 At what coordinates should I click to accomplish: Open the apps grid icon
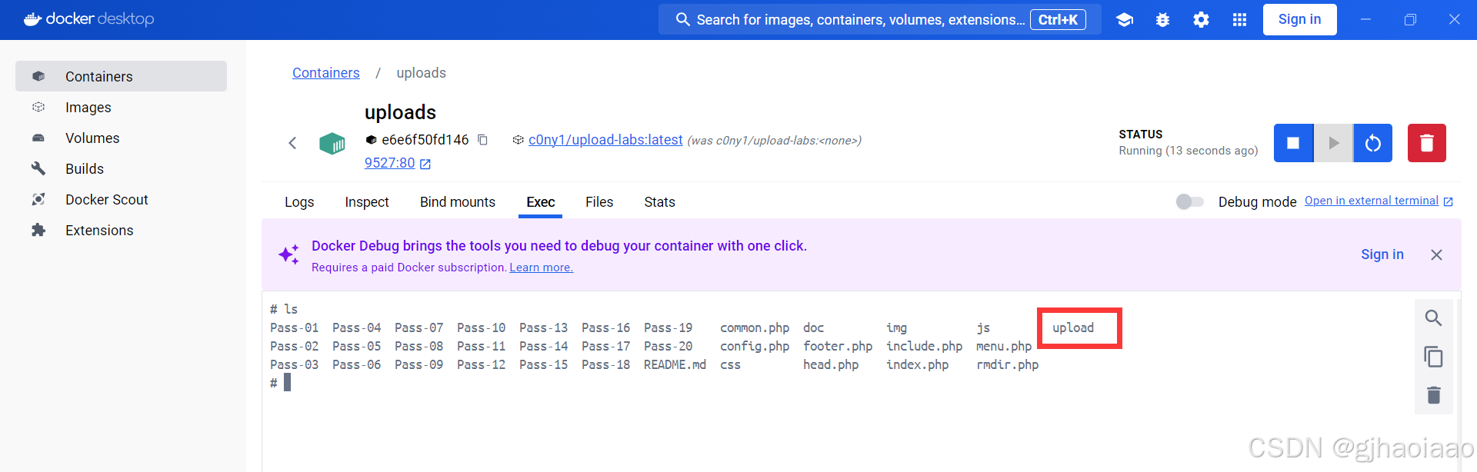[x=1239, y=20]
